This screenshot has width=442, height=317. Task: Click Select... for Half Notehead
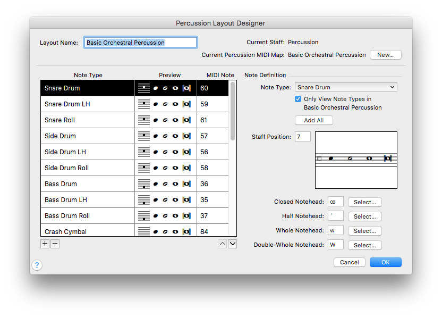click(365, 216)
